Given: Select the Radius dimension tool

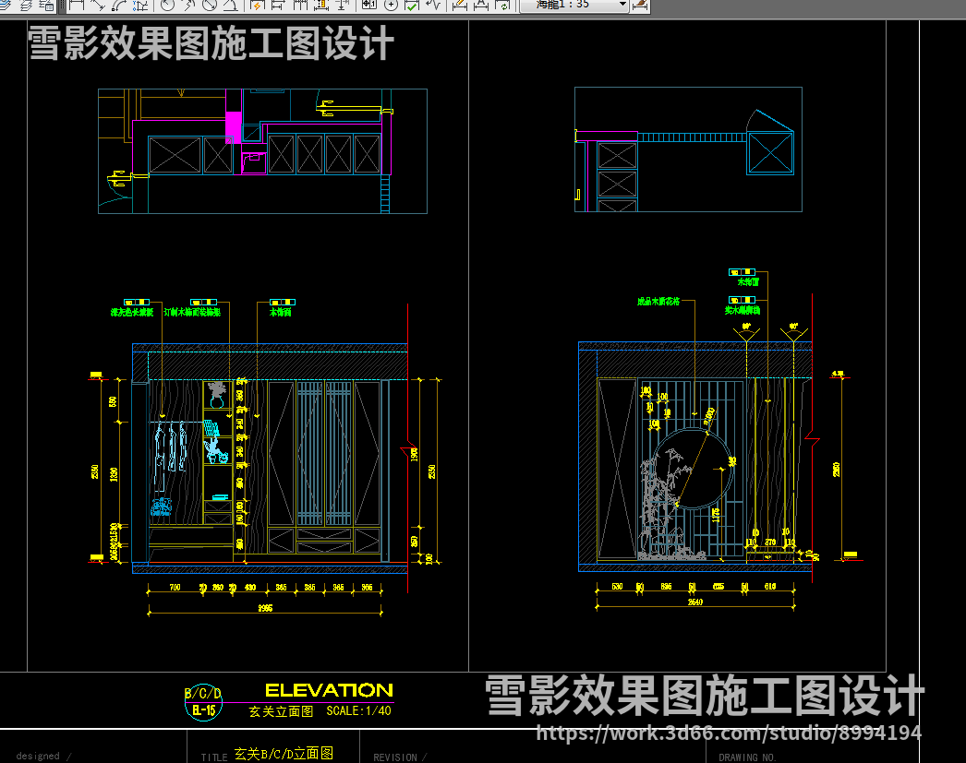Looking at the screenshot, I should coord(167,5).
